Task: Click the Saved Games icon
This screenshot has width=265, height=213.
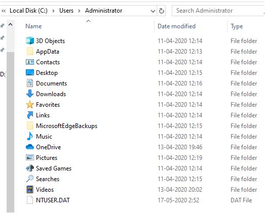Action: [x=30, y=168]
